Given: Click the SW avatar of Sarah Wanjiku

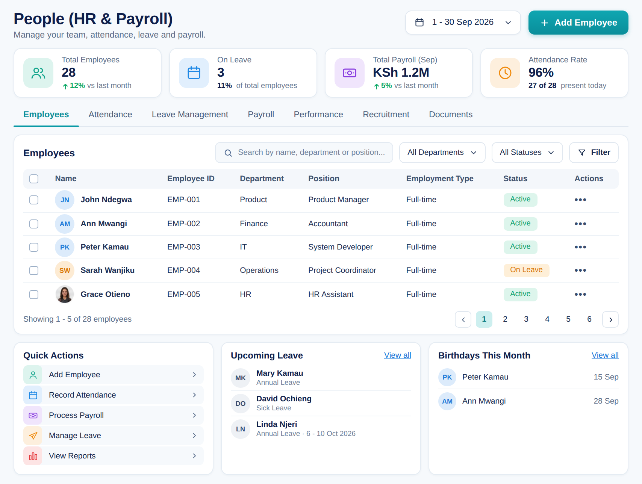Looking at the screenshot, I should click(x=65, y=271).
